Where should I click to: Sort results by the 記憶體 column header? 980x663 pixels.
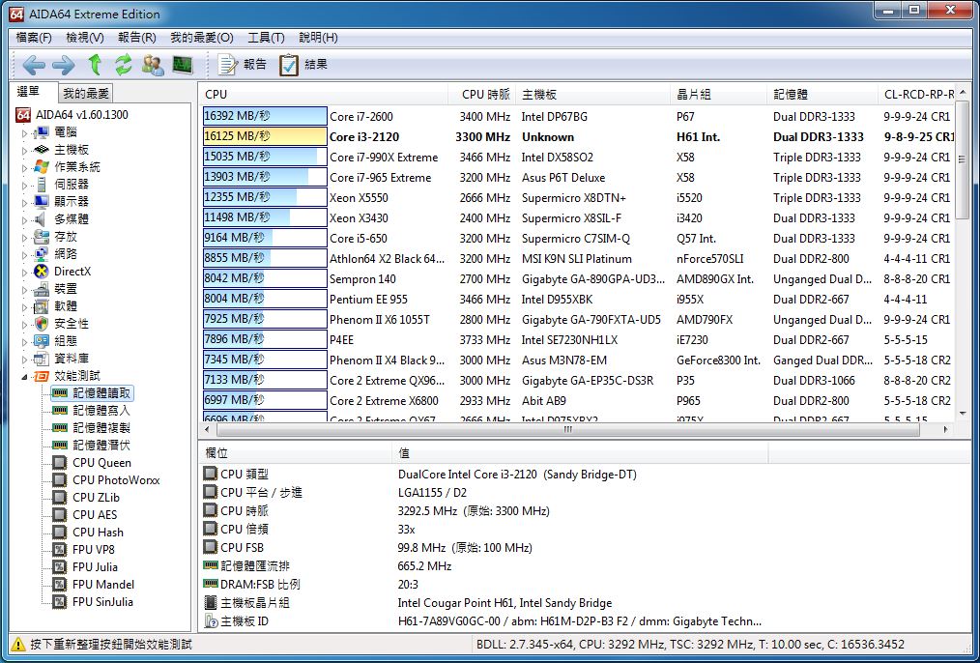822,95
